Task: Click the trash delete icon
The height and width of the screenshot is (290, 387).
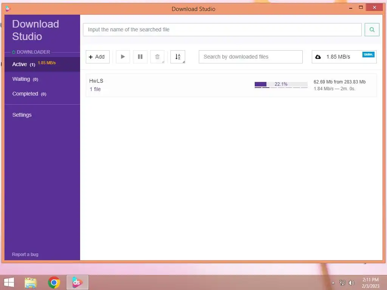Action: pos(158,57)
